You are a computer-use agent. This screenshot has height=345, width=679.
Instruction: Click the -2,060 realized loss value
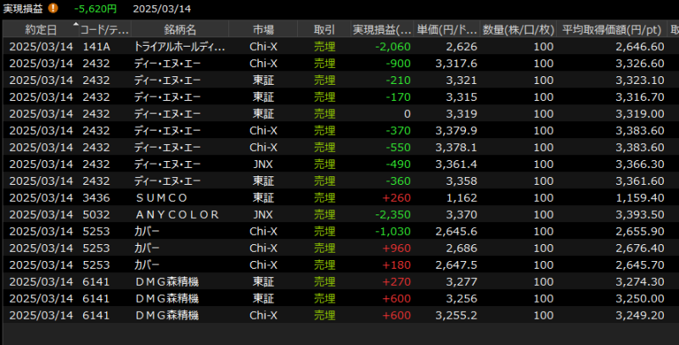(x=393, y=47)
